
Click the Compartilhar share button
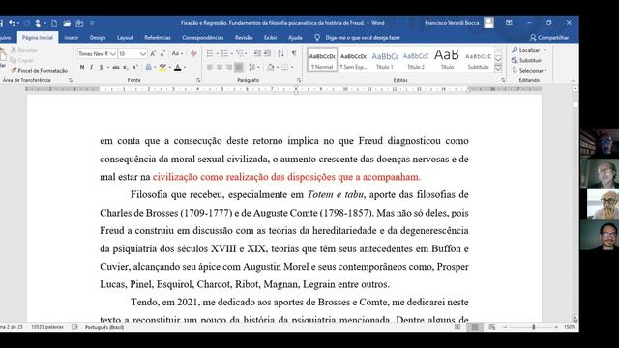coord(549,38)
